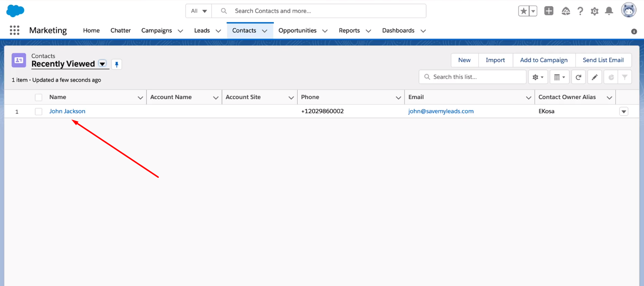Open the John Jackson contact link
Screen dimensions: 644x286
pyautogui.click(x=67, y=112)
